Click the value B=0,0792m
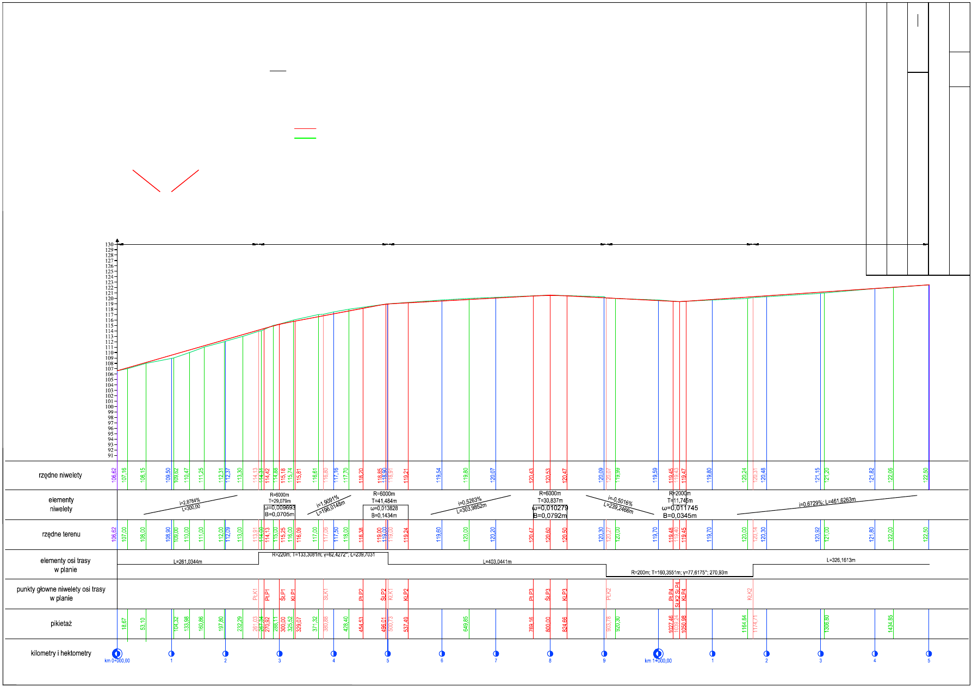 pos(550,515)
